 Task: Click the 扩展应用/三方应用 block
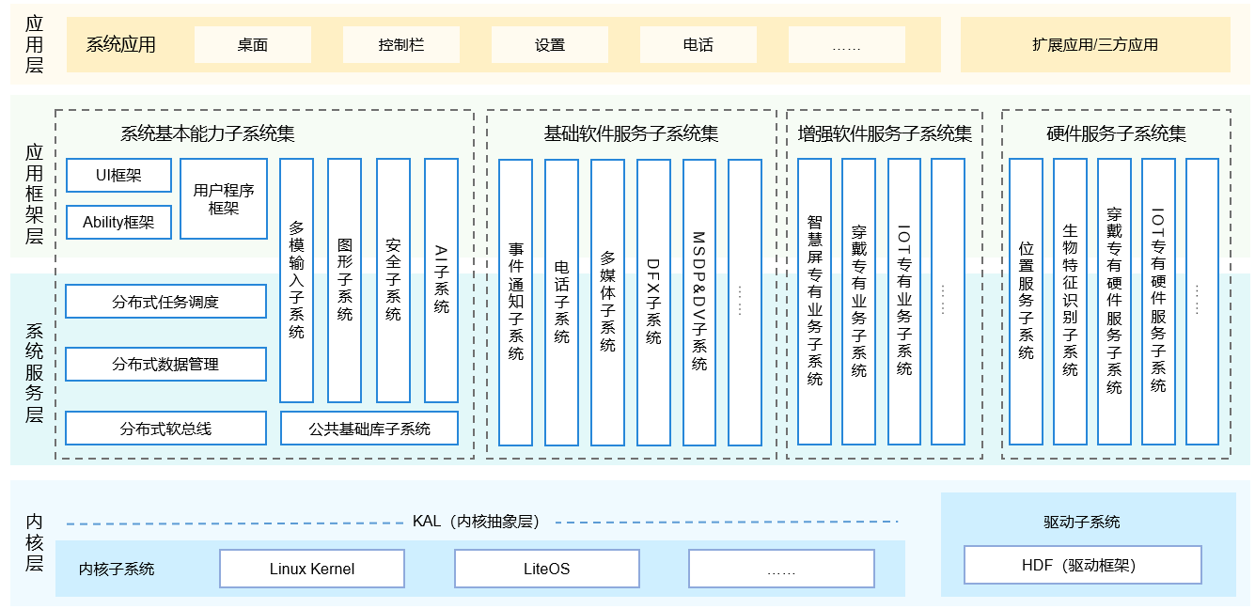click(1094, 43)
